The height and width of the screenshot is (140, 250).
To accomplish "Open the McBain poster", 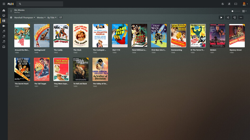I will click(217, 36).
